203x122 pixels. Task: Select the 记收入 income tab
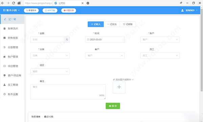(x=96, y=24)
